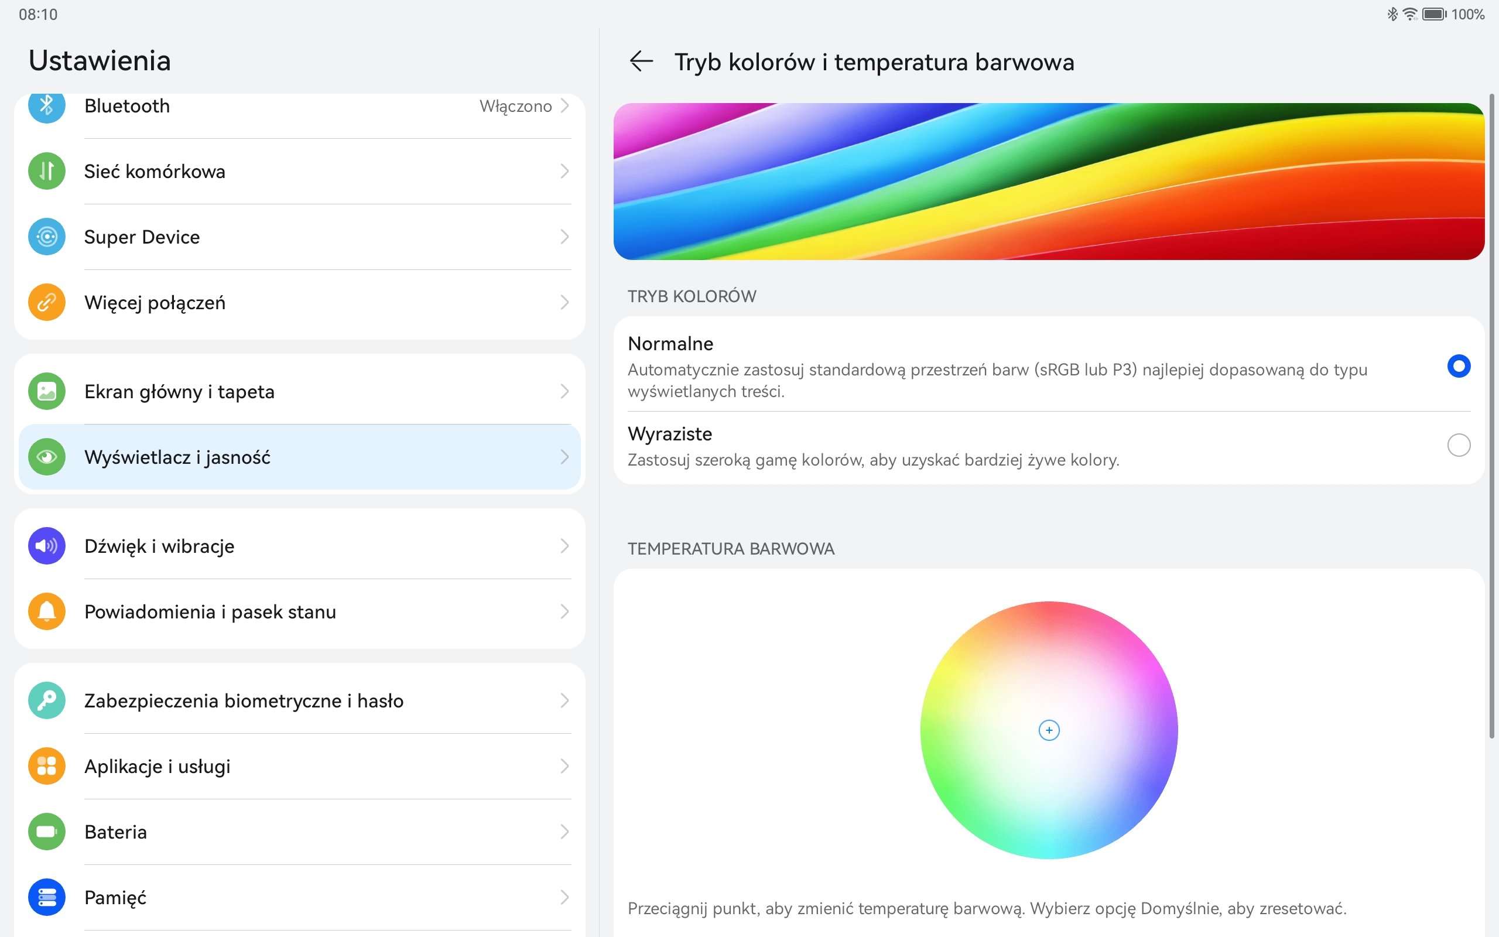Click the Więcej połączeń label

tap(155, 303)
